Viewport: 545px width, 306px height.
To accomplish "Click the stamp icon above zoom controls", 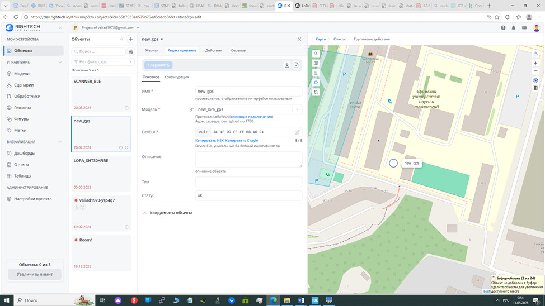I will click(x=535, y=54).
